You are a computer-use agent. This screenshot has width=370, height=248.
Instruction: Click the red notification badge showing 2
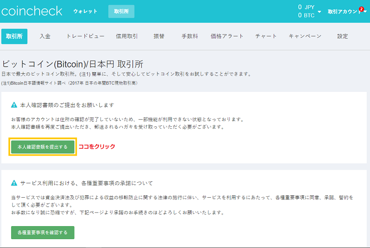point(361,9)
